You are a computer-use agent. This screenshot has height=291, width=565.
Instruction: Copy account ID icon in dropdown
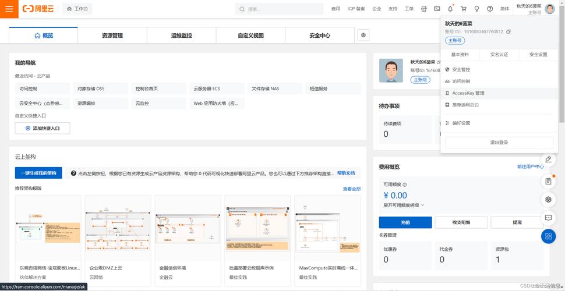click(509, 31)
